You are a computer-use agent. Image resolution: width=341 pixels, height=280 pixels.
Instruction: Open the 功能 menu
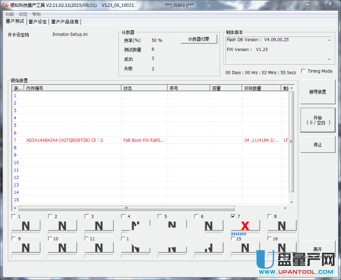10,14
